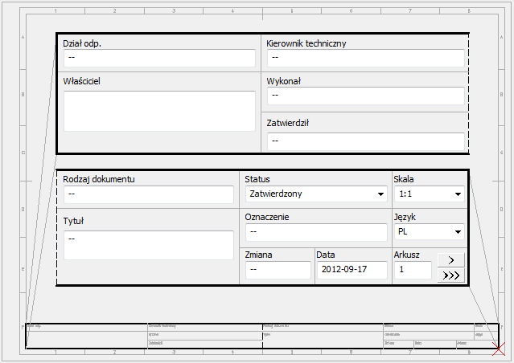Click the red X marker in drawing corner
The width and height of the screenshot is (514, 363).
tap(499, 349)
